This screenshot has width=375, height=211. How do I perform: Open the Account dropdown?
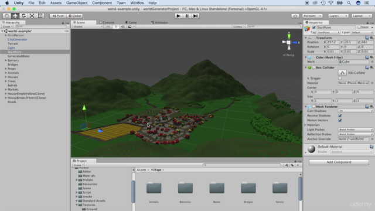(312, 16)
